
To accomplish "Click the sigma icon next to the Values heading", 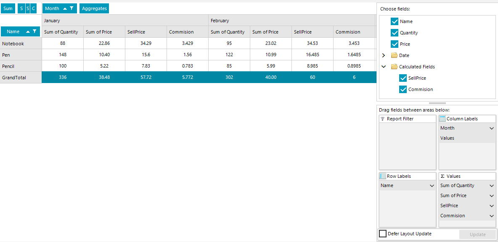I will [x=442, y=176].
